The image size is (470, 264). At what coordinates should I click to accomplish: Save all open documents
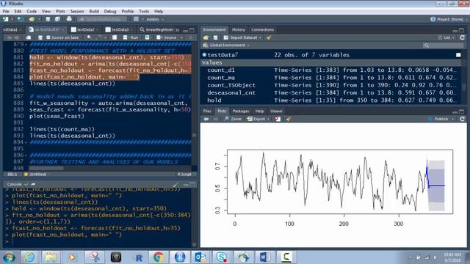[x=57, y=19]
